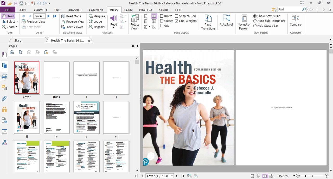Viewport: 333px width, 179px height.
Task: Click the Open folder icon in title bar
Action: pos(10,3)
